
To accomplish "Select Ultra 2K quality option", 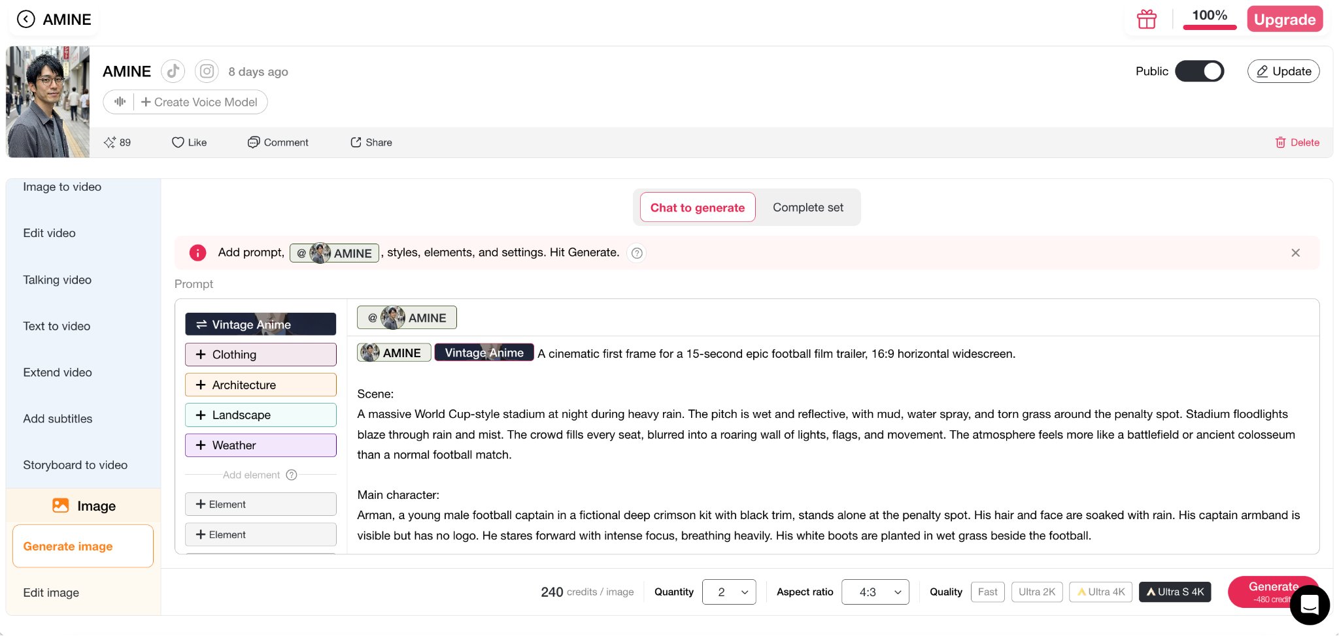I will [1037, 592].
